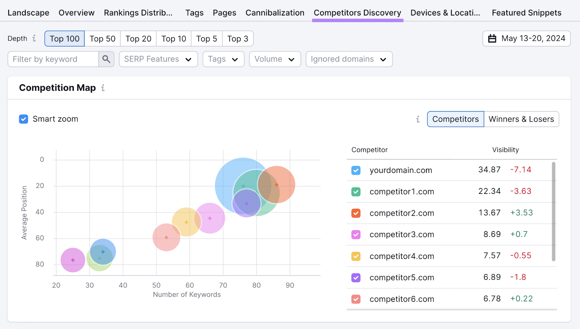Expand the Tags filter dropdown
This screenshot has width=580, height=329.
pos(223,59)
